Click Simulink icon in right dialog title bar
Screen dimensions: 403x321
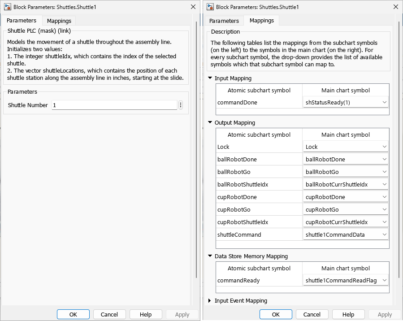(x=209, y=7)
